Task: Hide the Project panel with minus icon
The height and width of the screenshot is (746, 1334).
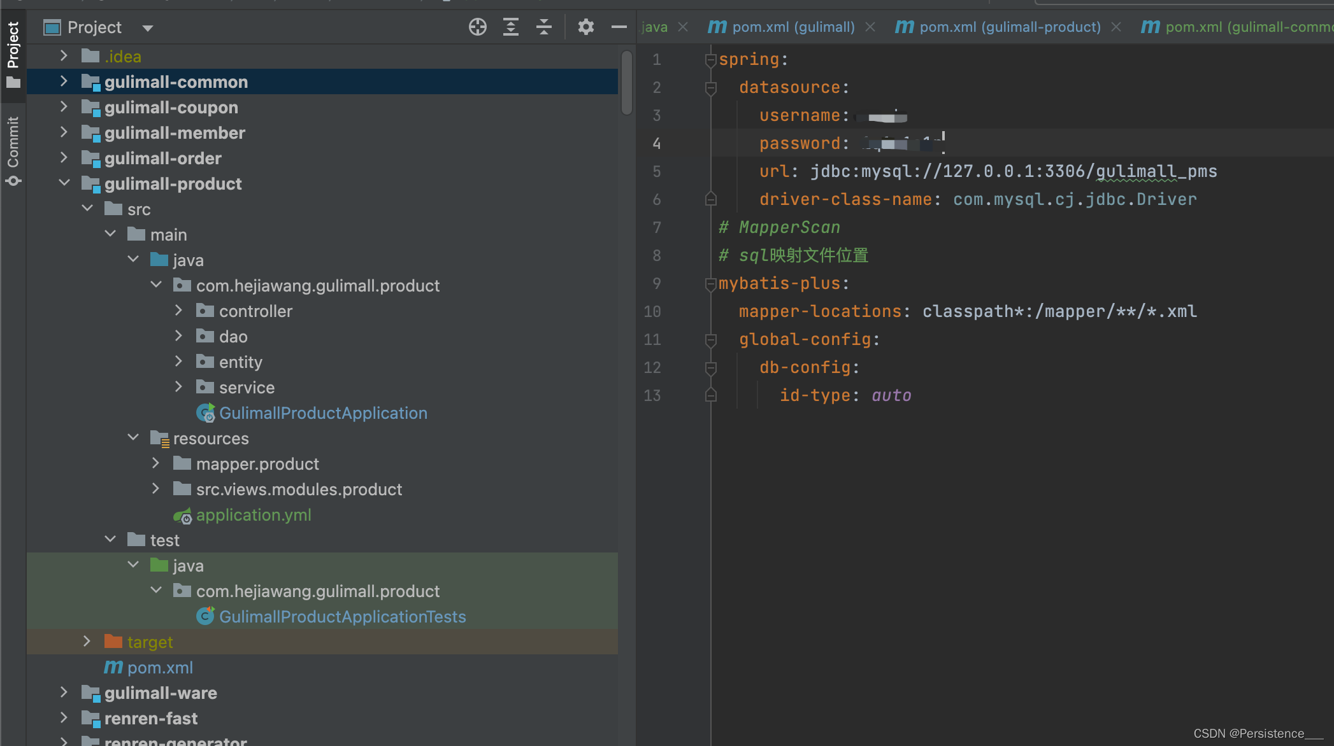Action: click(x=619, y=27)
